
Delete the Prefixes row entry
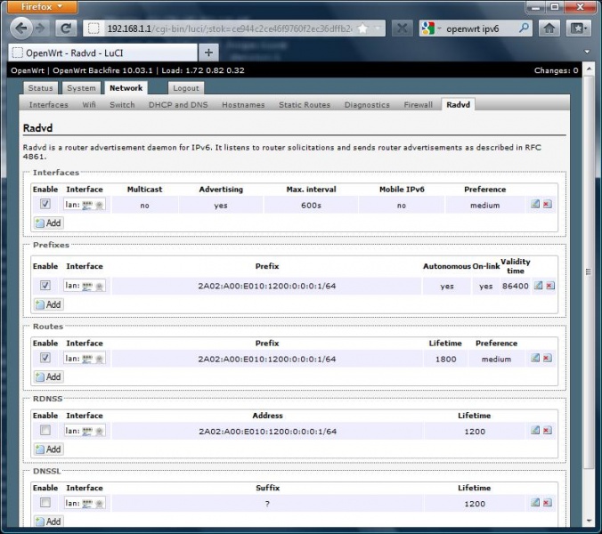[x=549, y=286]
